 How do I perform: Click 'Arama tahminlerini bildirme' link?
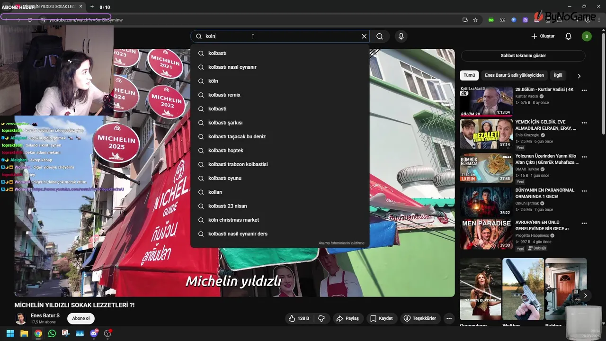coord(341,243)
